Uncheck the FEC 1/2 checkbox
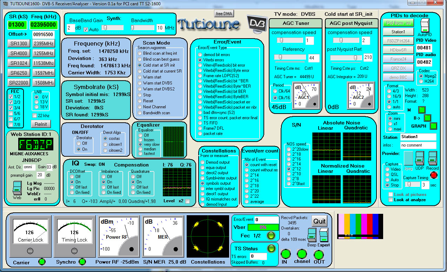Viewport: 447px width, 272px height. pos(11,96)
